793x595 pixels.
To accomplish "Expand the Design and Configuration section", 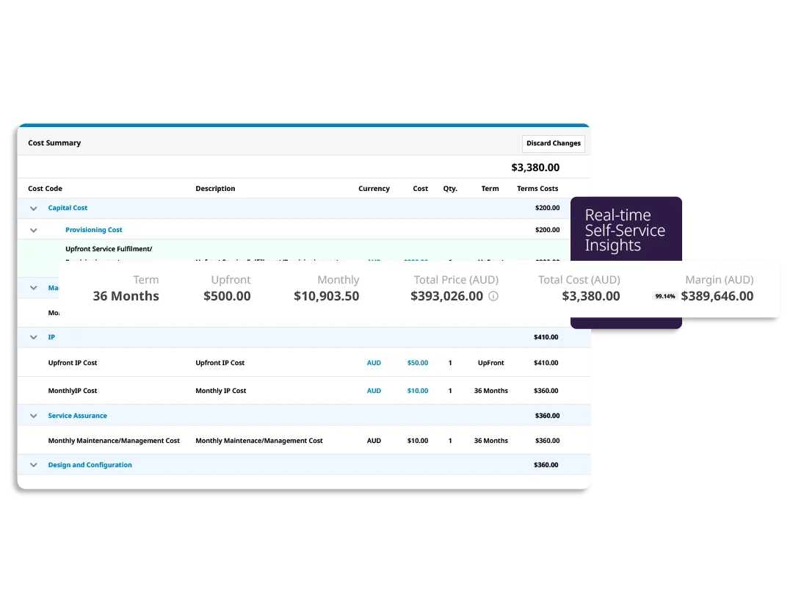I will [x=33, y=464].
